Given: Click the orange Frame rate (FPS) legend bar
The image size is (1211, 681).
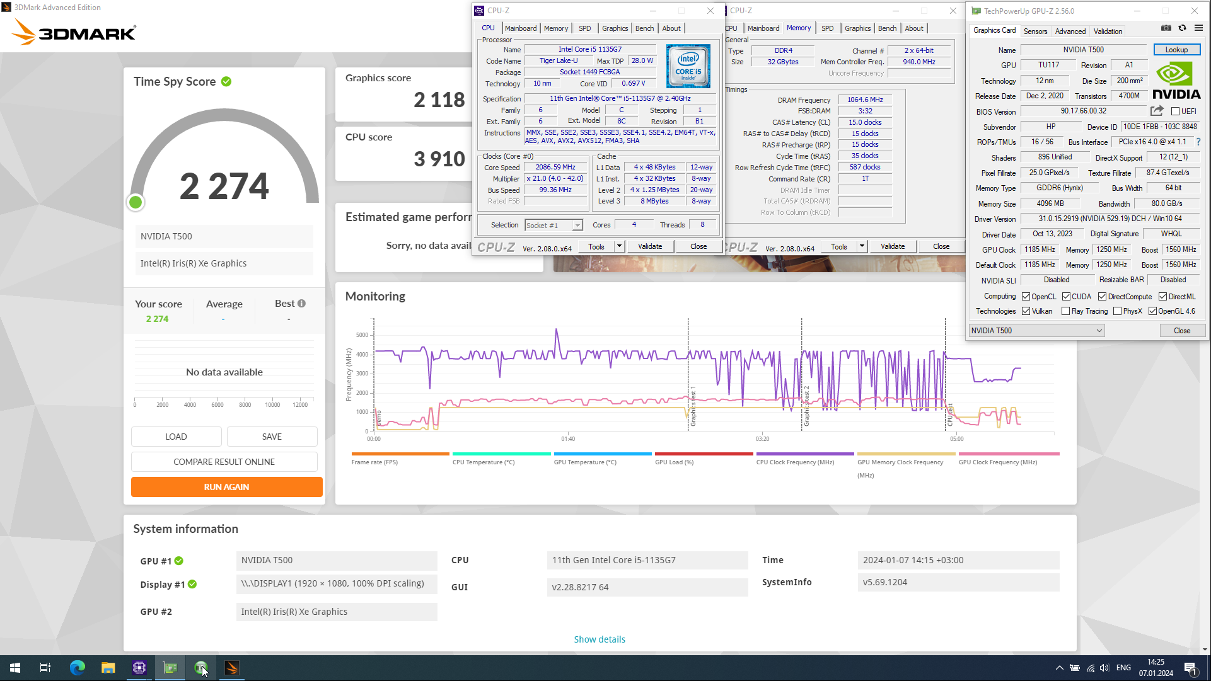Looking at the screenshot, I should (x=400, y=454).
